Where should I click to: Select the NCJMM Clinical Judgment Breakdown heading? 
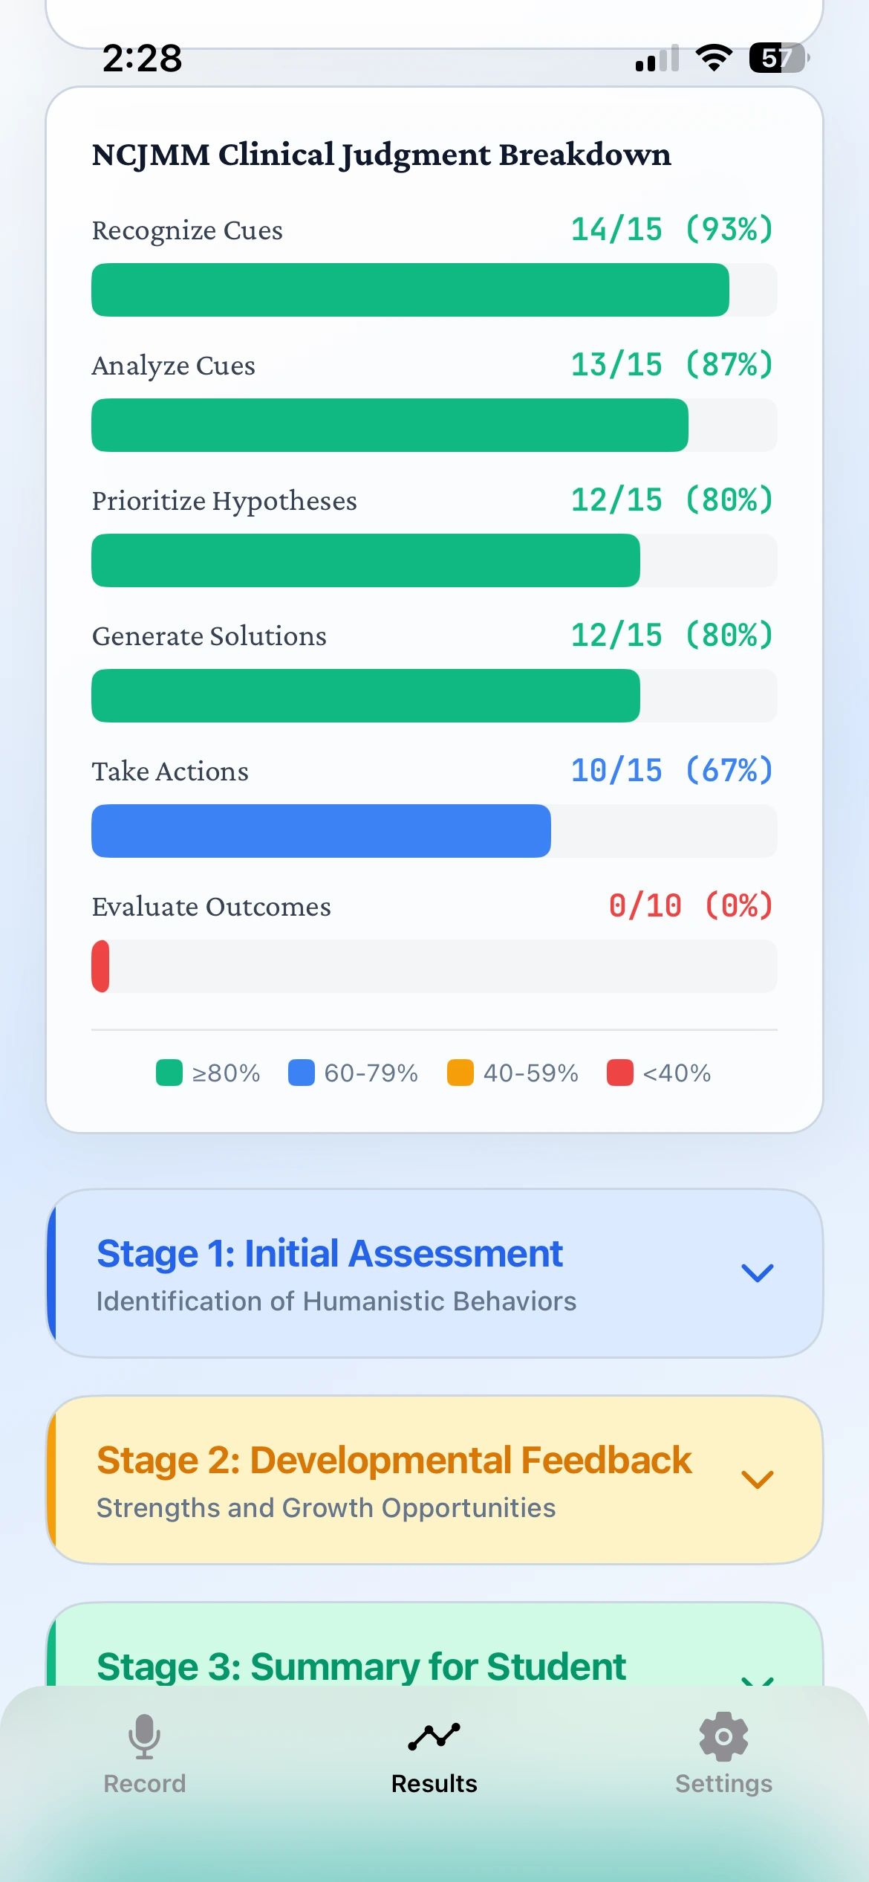click(x=381, y=155)
